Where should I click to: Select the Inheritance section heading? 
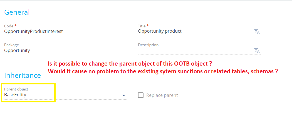pos(23,75)
